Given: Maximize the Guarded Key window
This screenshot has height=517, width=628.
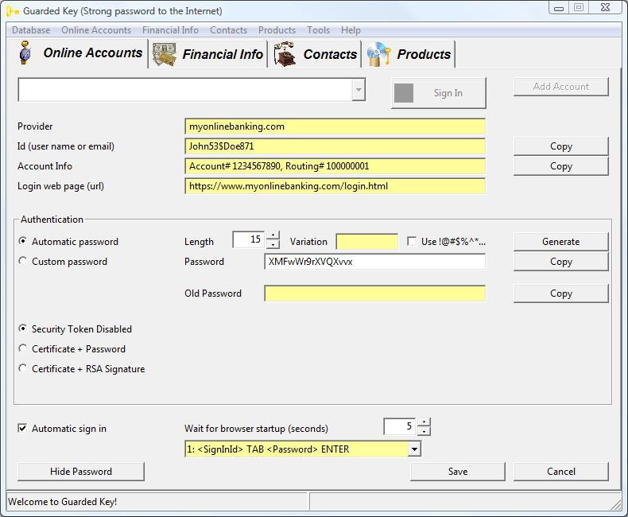Looking at the screenshot, I should 579,7.
